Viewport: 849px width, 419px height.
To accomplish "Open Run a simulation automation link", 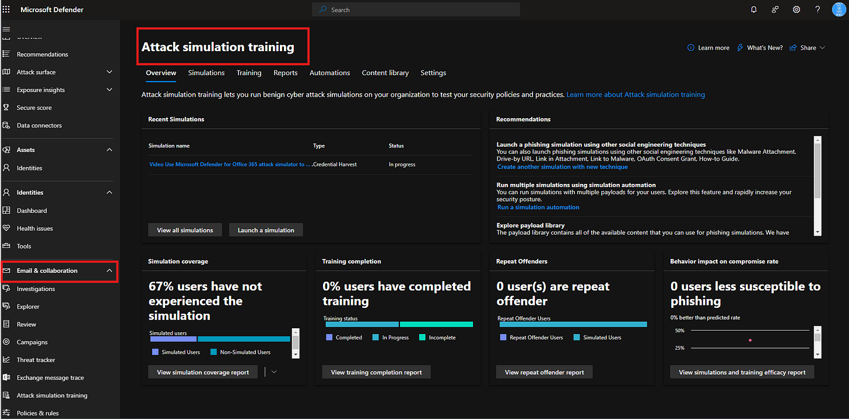I will (538, 207).
